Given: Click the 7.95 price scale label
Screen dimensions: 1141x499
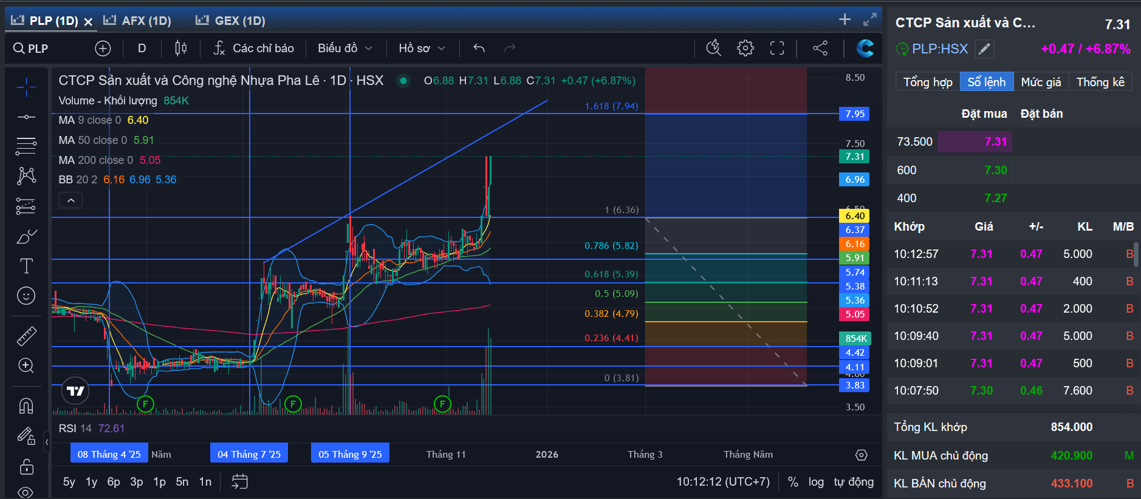Looking at the screenshot, I should point(854,114).
